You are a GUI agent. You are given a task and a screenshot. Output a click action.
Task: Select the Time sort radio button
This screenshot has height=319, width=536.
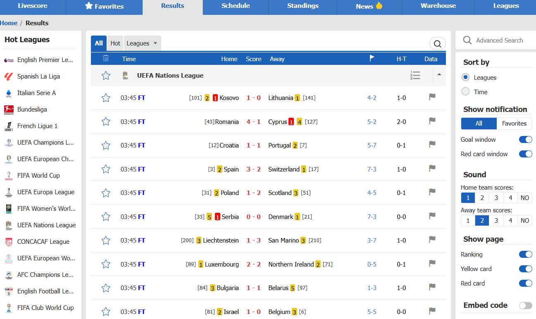tap(466, 92)
